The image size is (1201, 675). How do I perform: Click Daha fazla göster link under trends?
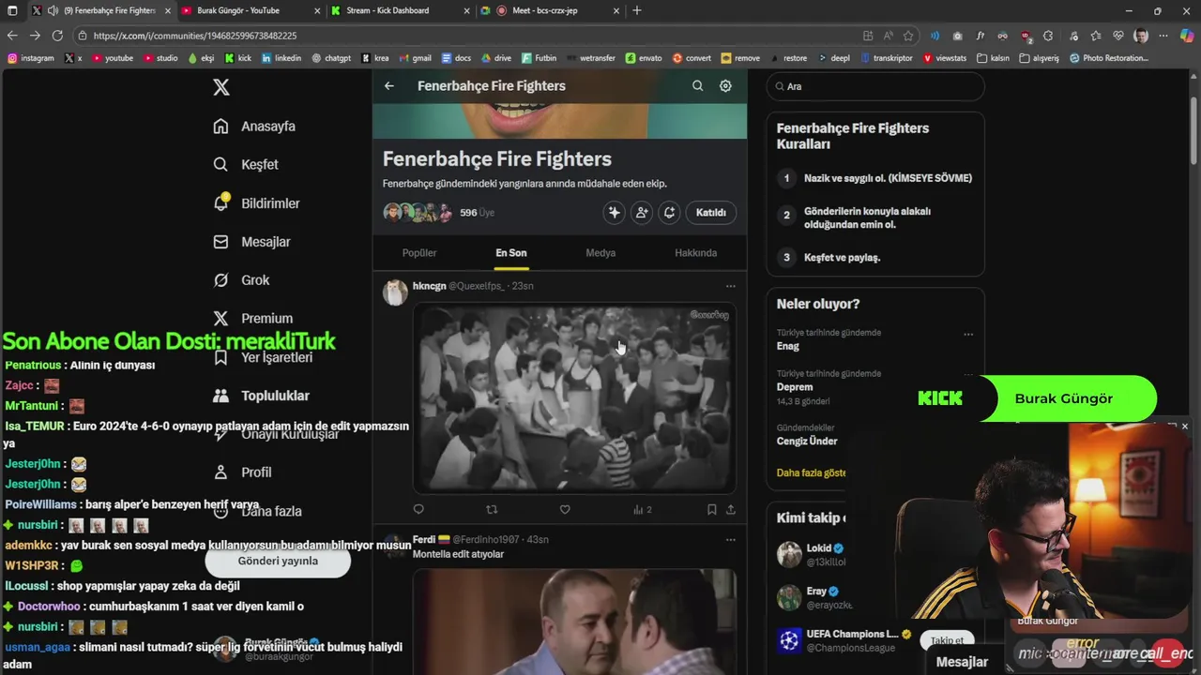(x=812, y=472)
